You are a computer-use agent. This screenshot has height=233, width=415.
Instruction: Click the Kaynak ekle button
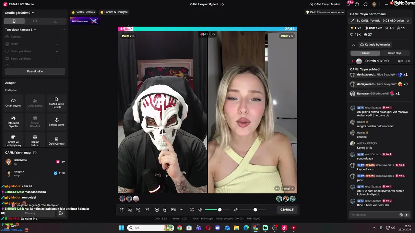[x=35, y=71]
